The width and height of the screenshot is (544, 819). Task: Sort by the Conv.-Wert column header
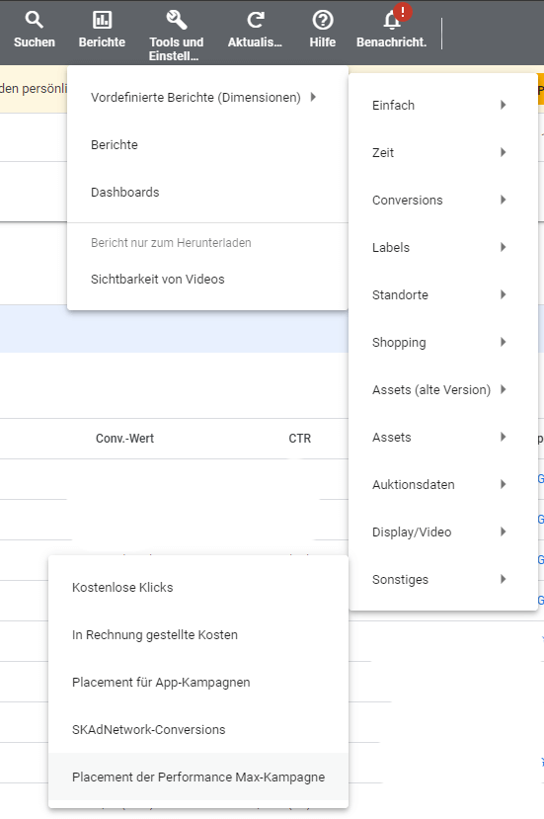pyautogui.click(x=124, y=439)
